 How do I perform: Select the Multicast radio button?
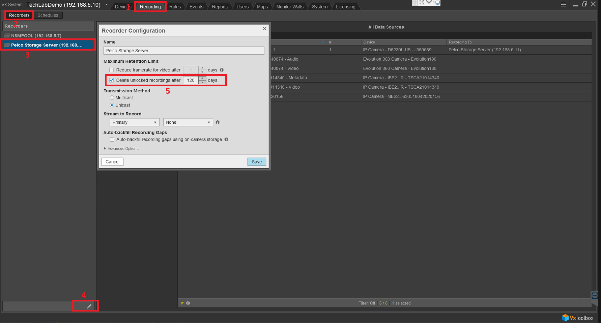tap(112, 98)
